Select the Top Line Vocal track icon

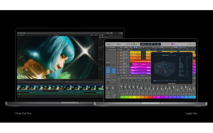[x=121, y=52]
